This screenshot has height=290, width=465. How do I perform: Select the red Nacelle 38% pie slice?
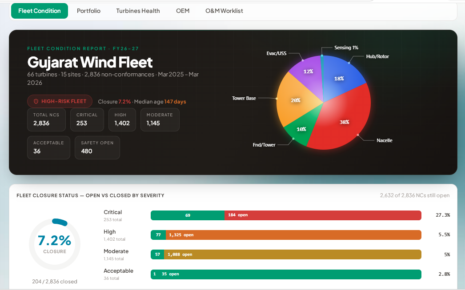point(344,121)
